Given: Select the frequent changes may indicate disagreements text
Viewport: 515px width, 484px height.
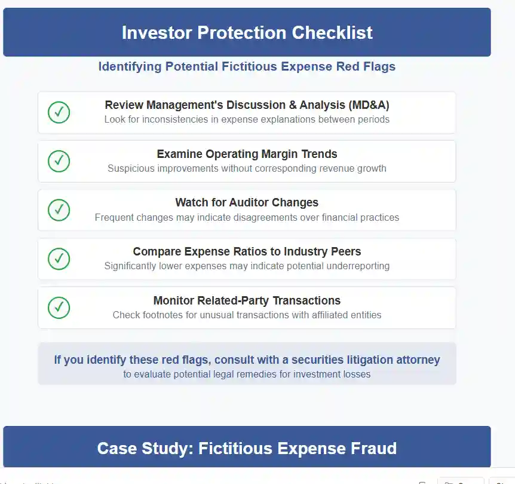Looking at the screenshot, I should click(247, 218).
